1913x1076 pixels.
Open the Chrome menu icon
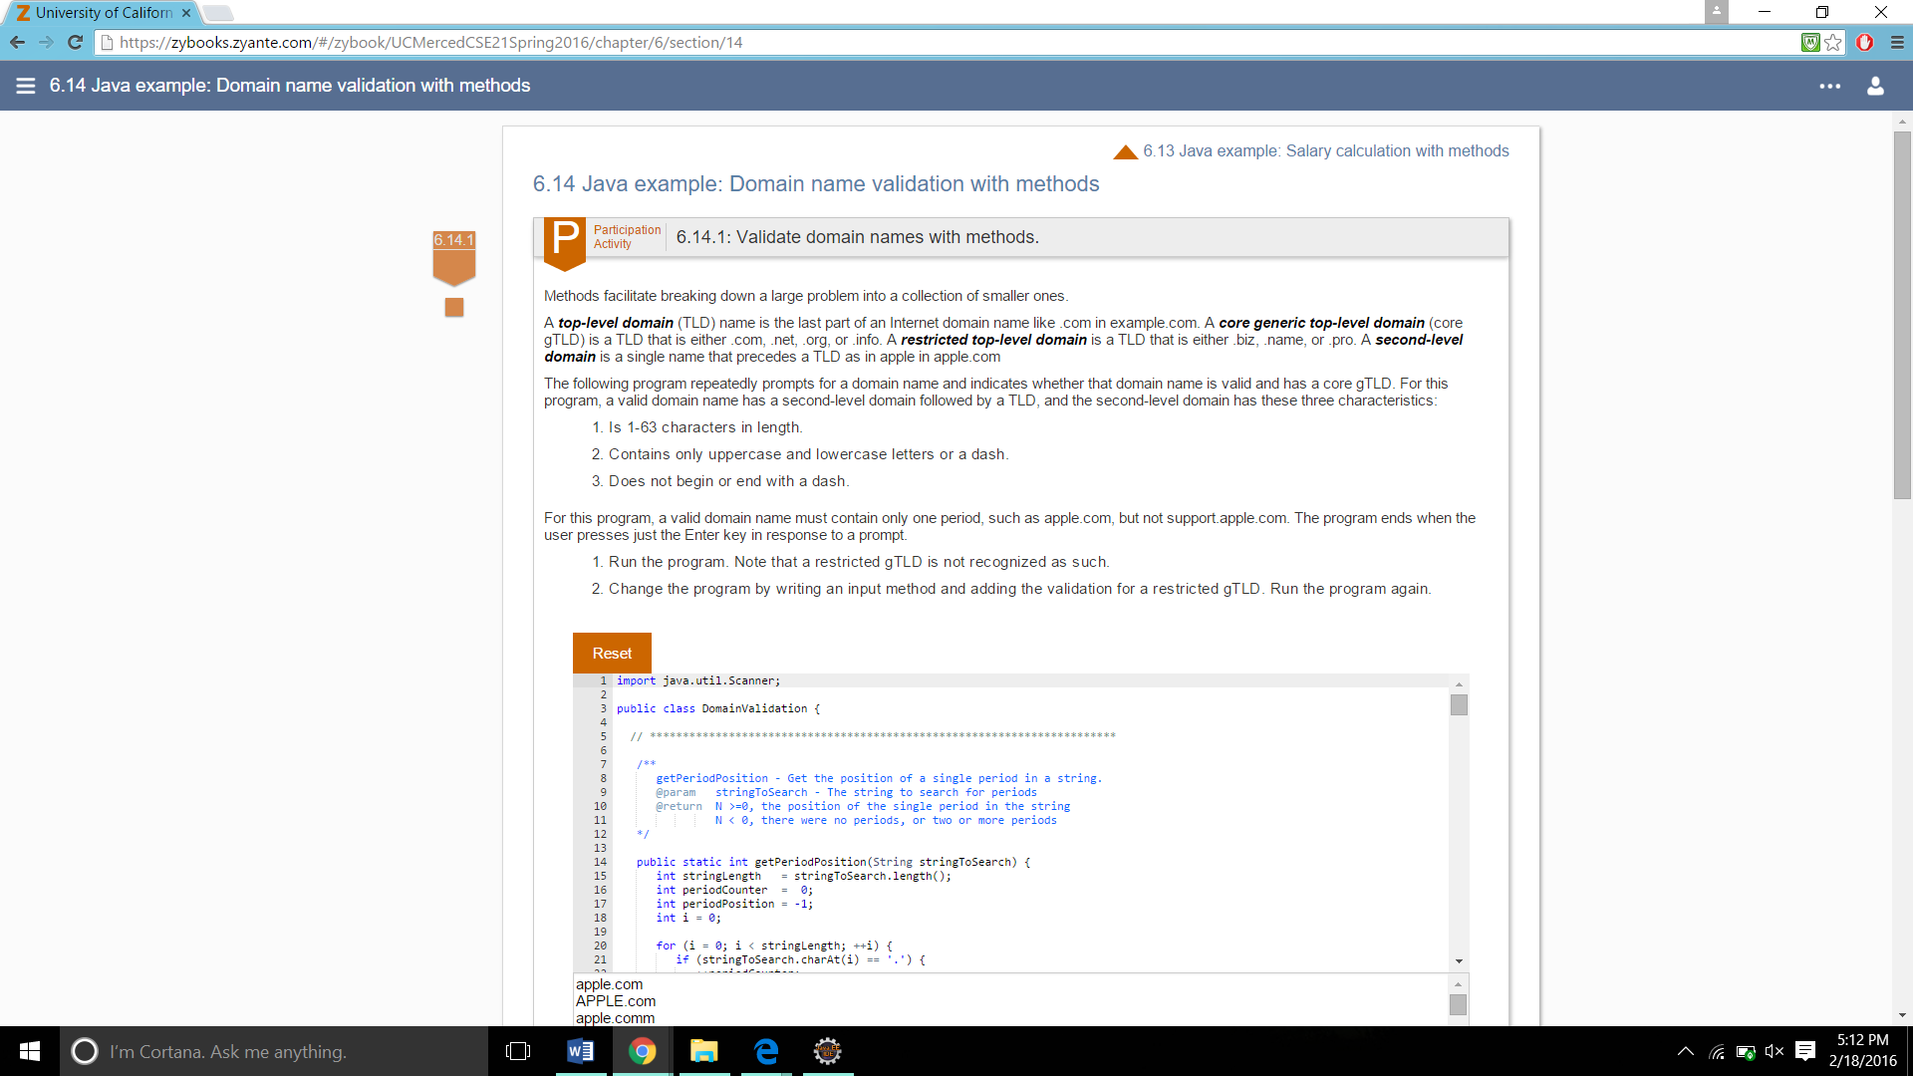click(x=1897, y=42)
